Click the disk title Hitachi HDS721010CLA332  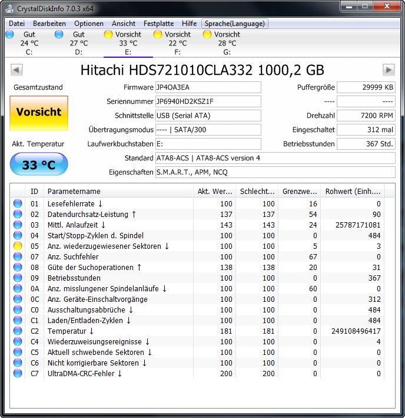pos(203,70)
